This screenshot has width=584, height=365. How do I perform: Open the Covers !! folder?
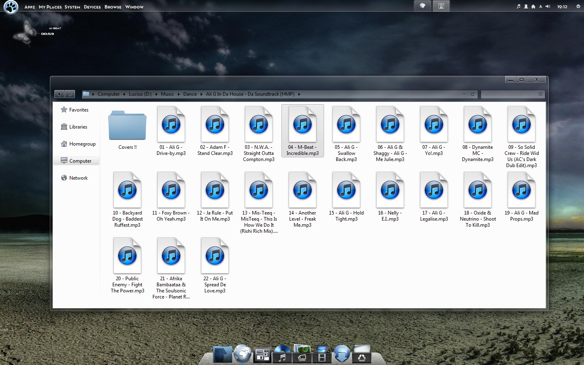[127, 129]
